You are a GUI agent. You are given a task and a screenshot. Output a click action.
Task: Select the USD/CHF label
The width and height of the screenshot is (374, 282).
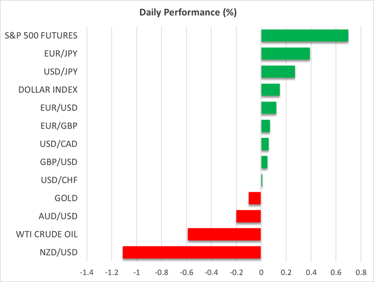click(x=60, y=180)
